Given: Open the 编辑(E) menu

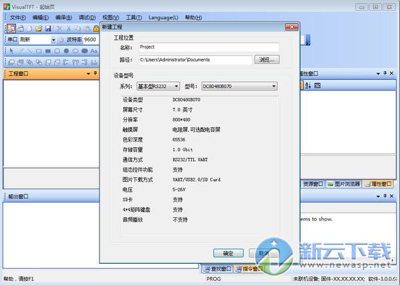Looking at the screenshot, I should click(x=41, y=17).
